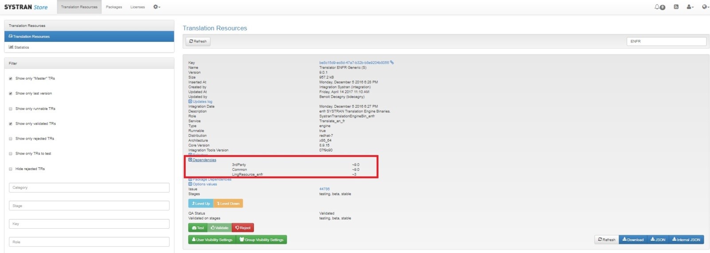Open the globe language dropdown
The height and width of the screenshot is (253, 710).
tap(705, 7)
